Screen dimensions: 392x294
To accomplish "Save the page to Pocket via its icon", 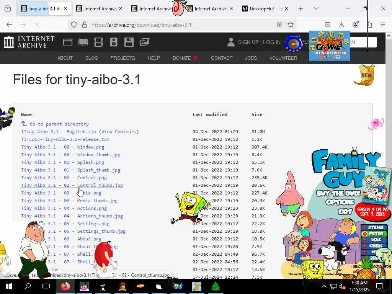I will click(x=328, y=24).
